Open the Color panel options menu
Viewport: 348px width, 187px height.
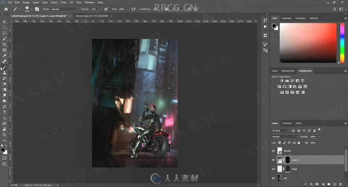coord(345,18)
